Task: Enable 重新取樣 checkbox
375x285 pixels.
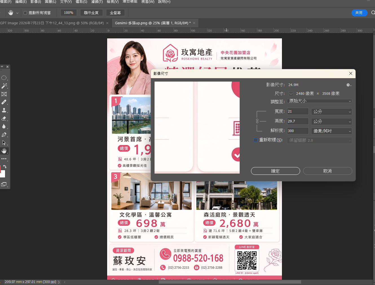Action: coord(256,140)
